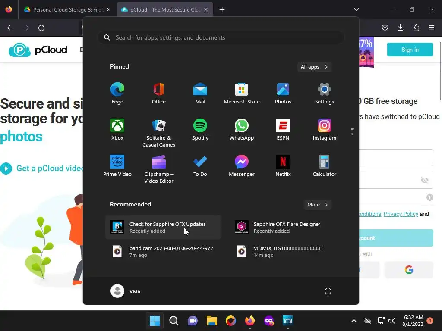The image size is (442, 331).
Task: Focus the Start menu search box
Action: (221, 37)
